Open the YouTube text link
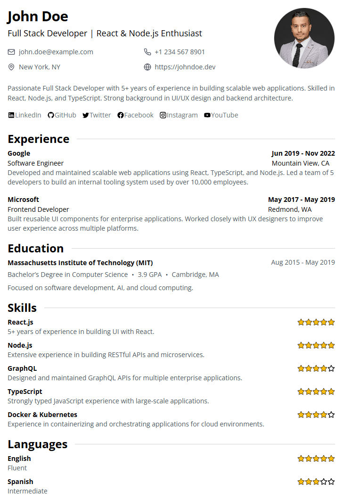 tap(225, 115)
